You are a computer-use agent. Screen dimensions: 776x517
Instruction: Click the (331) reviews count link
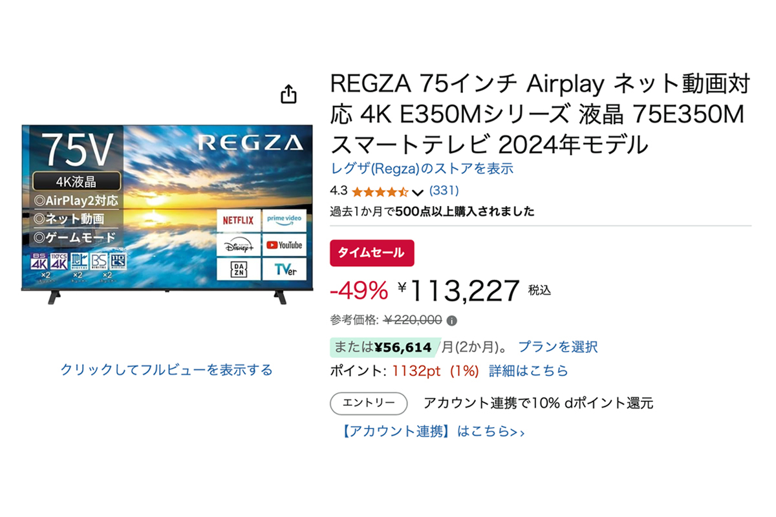tap(443, 190)
